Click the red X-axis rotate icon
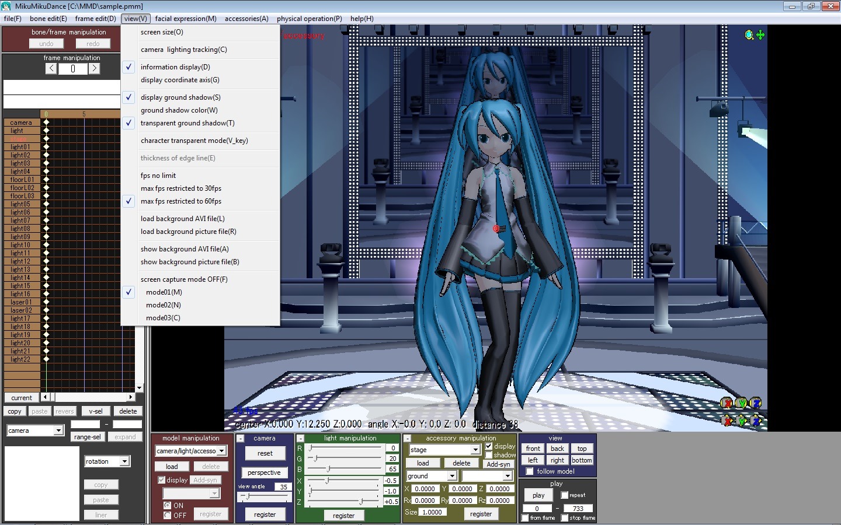The width and height of the screenshot is (841, 525). (x=727, y=403)
